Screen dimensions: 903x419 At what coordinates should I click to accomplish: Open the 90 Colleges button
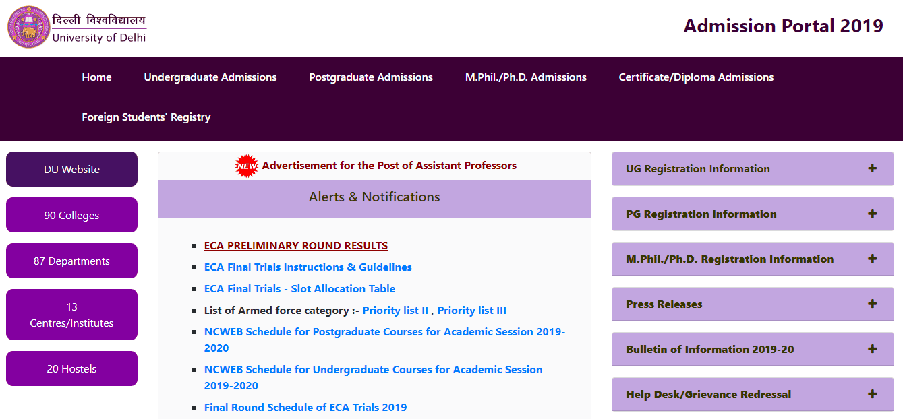point(71,216)
